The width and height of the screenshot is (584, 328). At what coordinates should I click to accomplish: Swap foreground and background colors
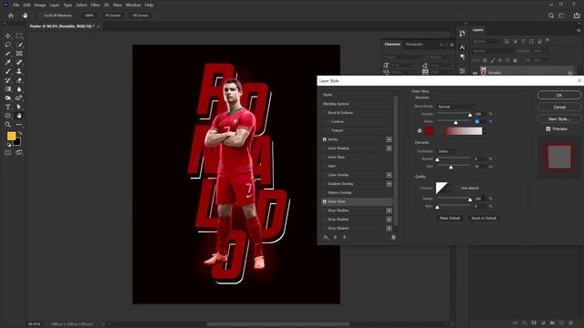click(20, 133)
